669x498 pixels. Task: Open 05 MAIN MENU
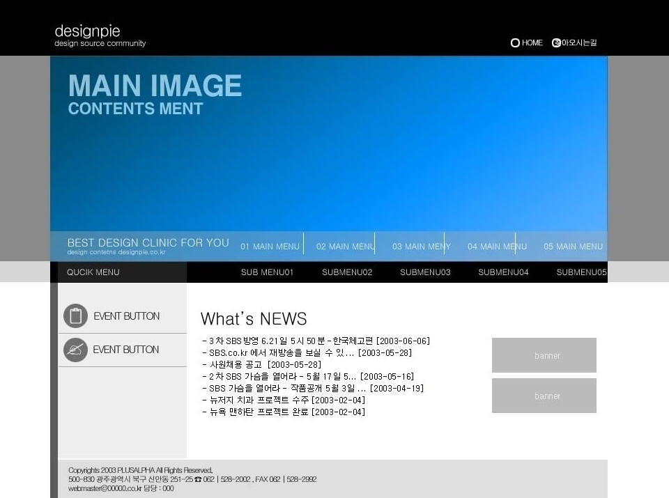point(573,247)
